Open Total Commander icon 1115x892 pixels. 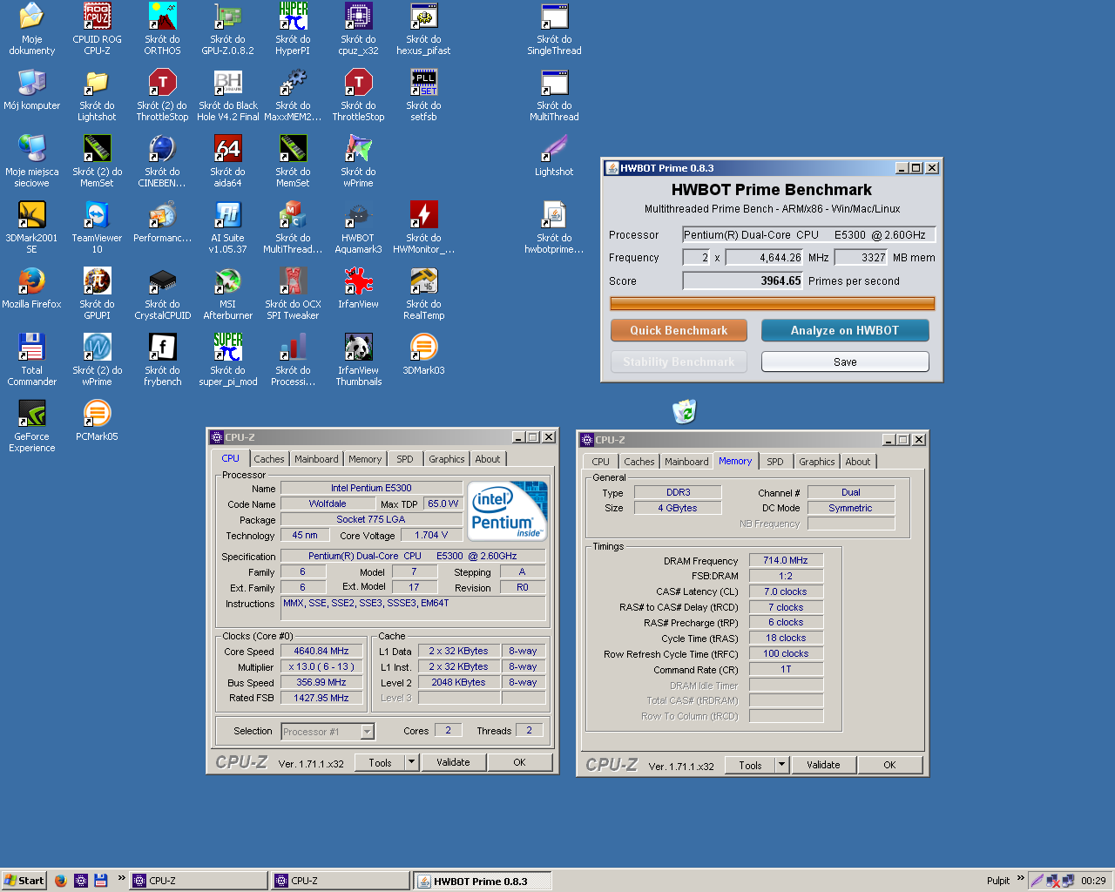[x=31, y=360]
